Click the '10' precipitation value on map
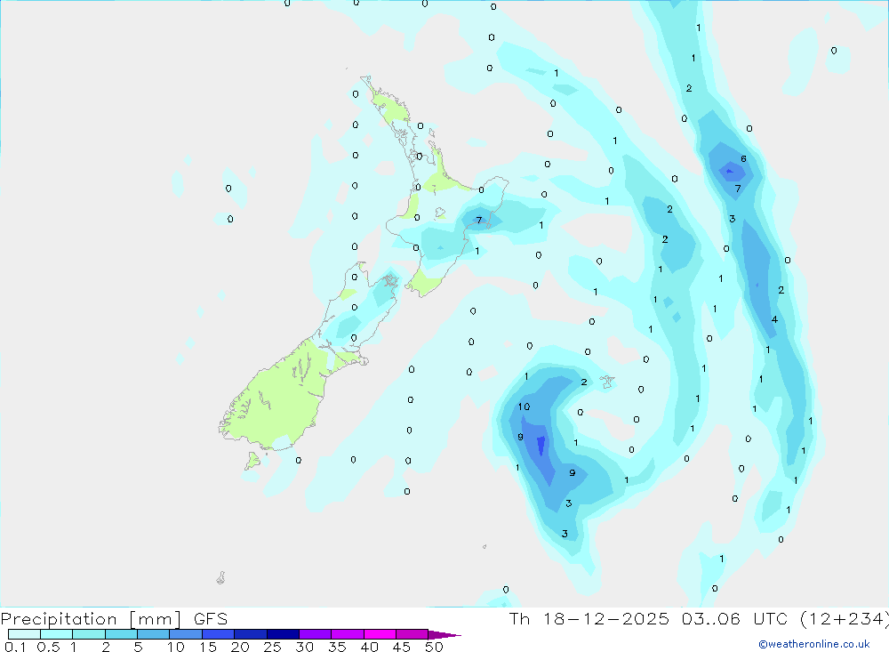This screenshot has width=889, height=652. coord(524,406)
